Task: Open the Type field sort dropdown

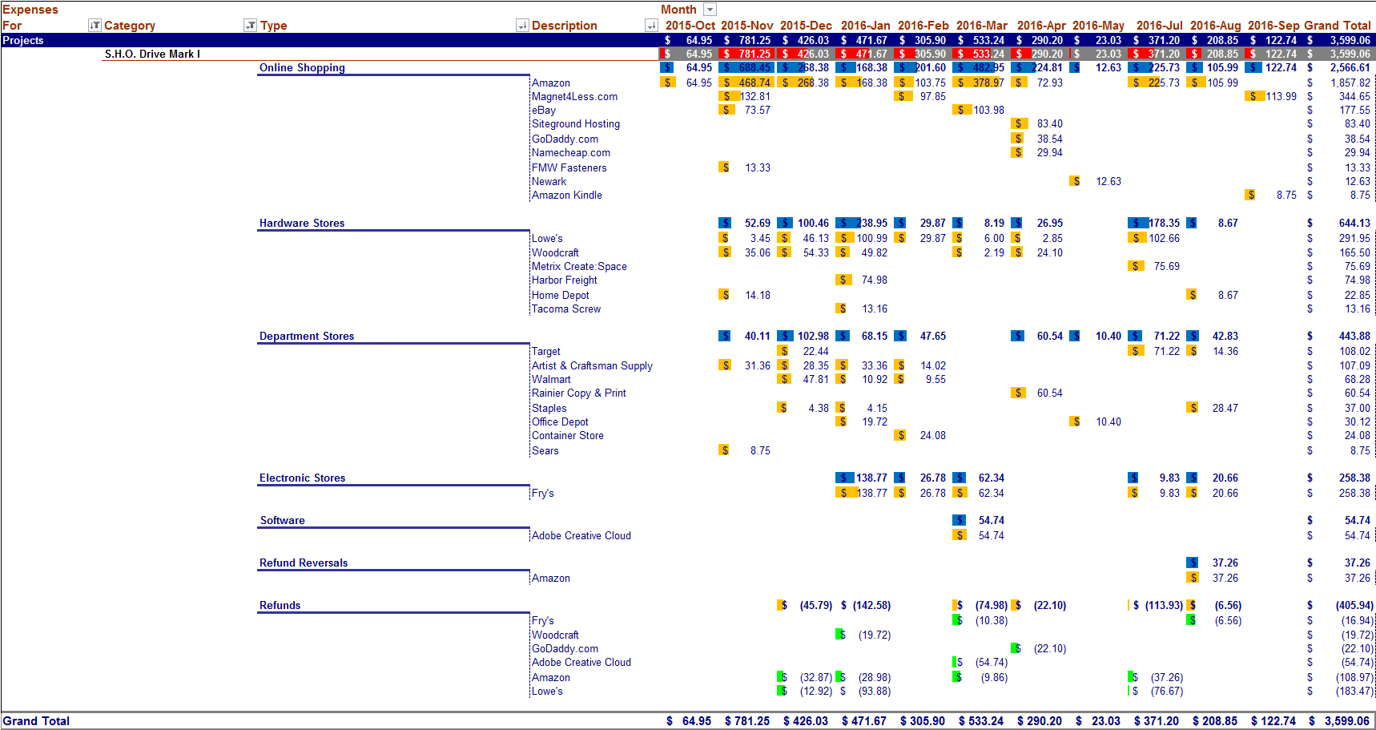Action: click(522, 26)
